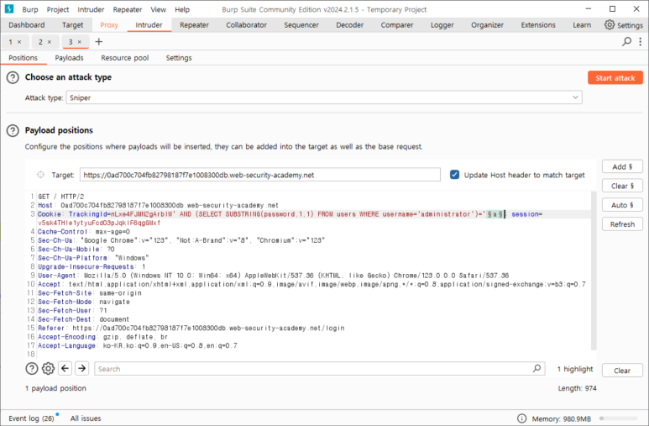Click the info icon next to Memory

522,418
